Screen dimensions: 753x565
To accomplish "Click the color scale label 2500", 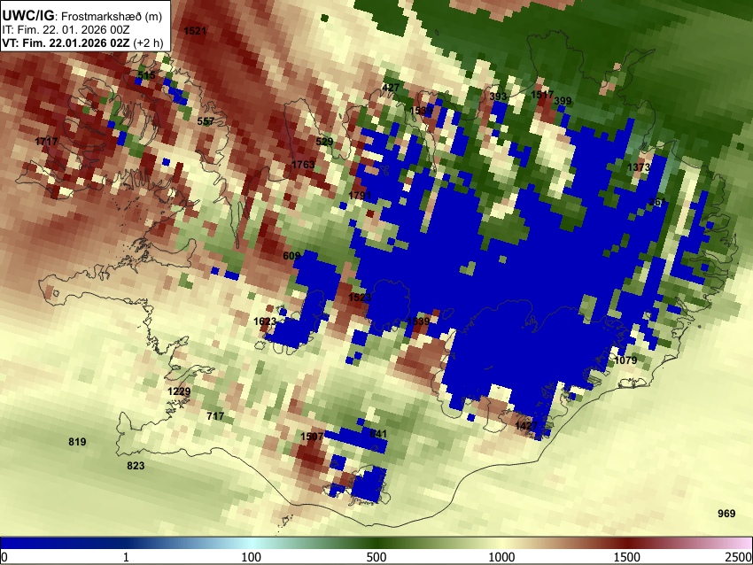I will 739,557.
